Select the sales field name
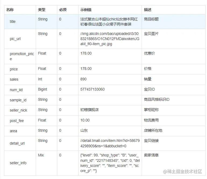Viewport: 207px width, 179px height. pos(14,79)
